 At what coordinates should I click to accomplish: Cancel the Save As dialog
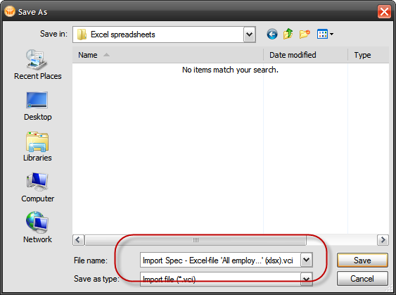[362, 279]
